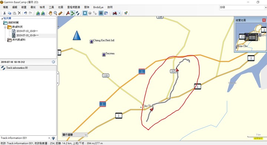Click the blue north arrow compass
Image resolution: width=267 pixels, height=145 pixels.
[77, 35]
